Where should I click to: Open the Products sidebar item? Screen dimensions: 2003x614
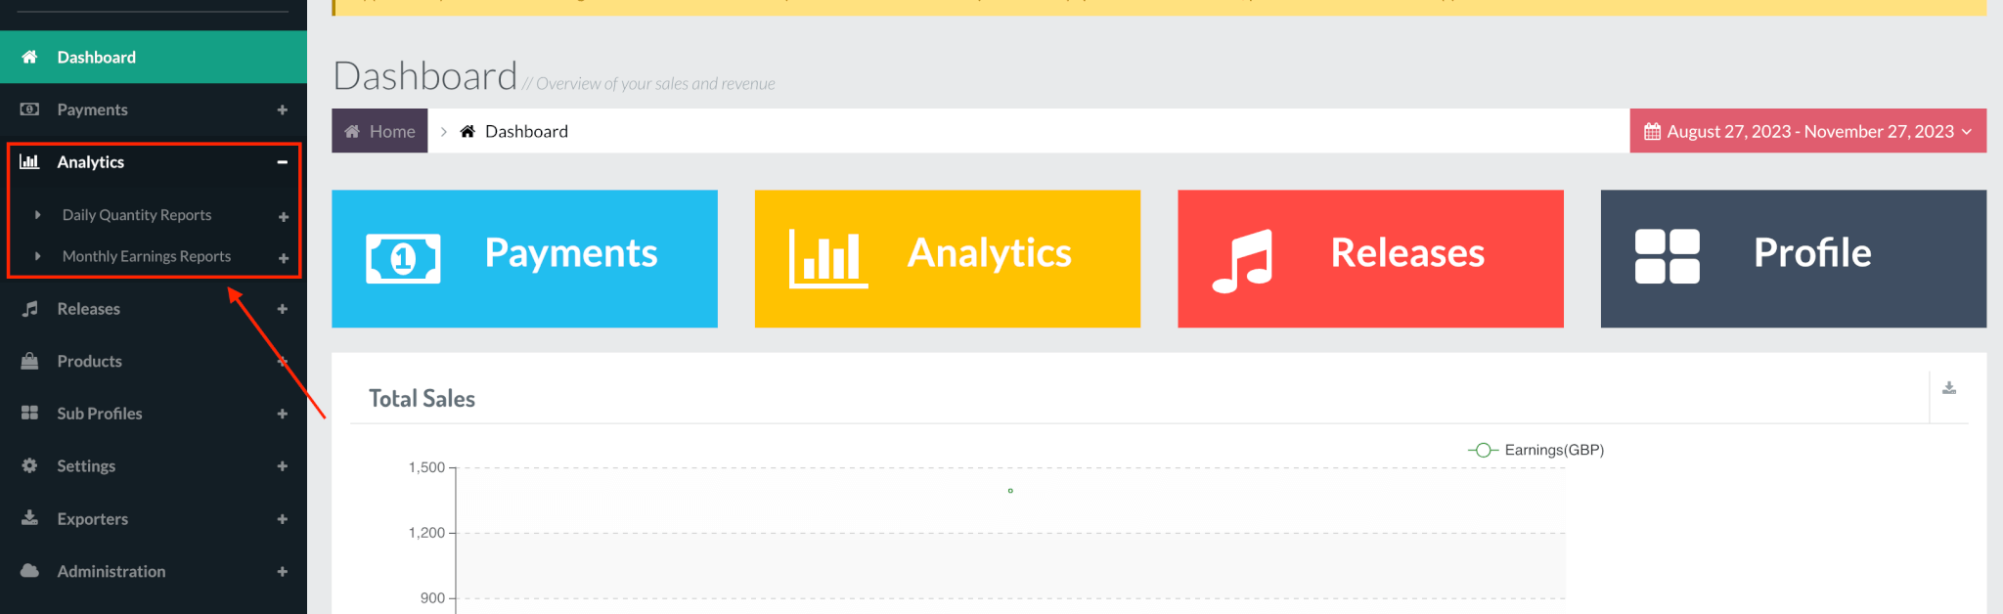(89, 361)
